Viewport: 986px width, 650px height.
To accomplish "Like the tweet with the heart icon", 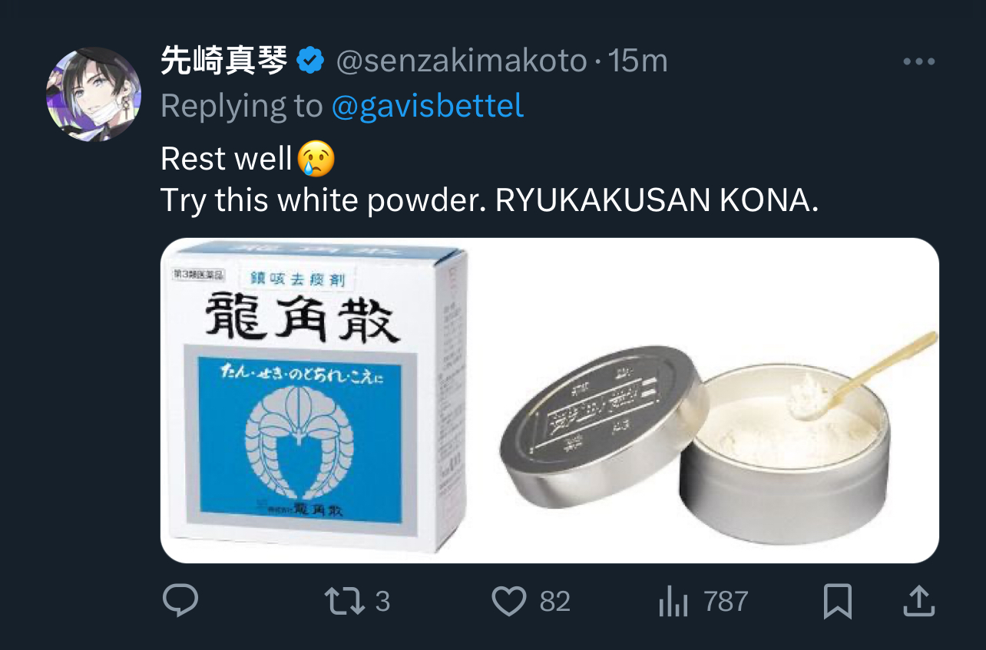I will (508, 601).
